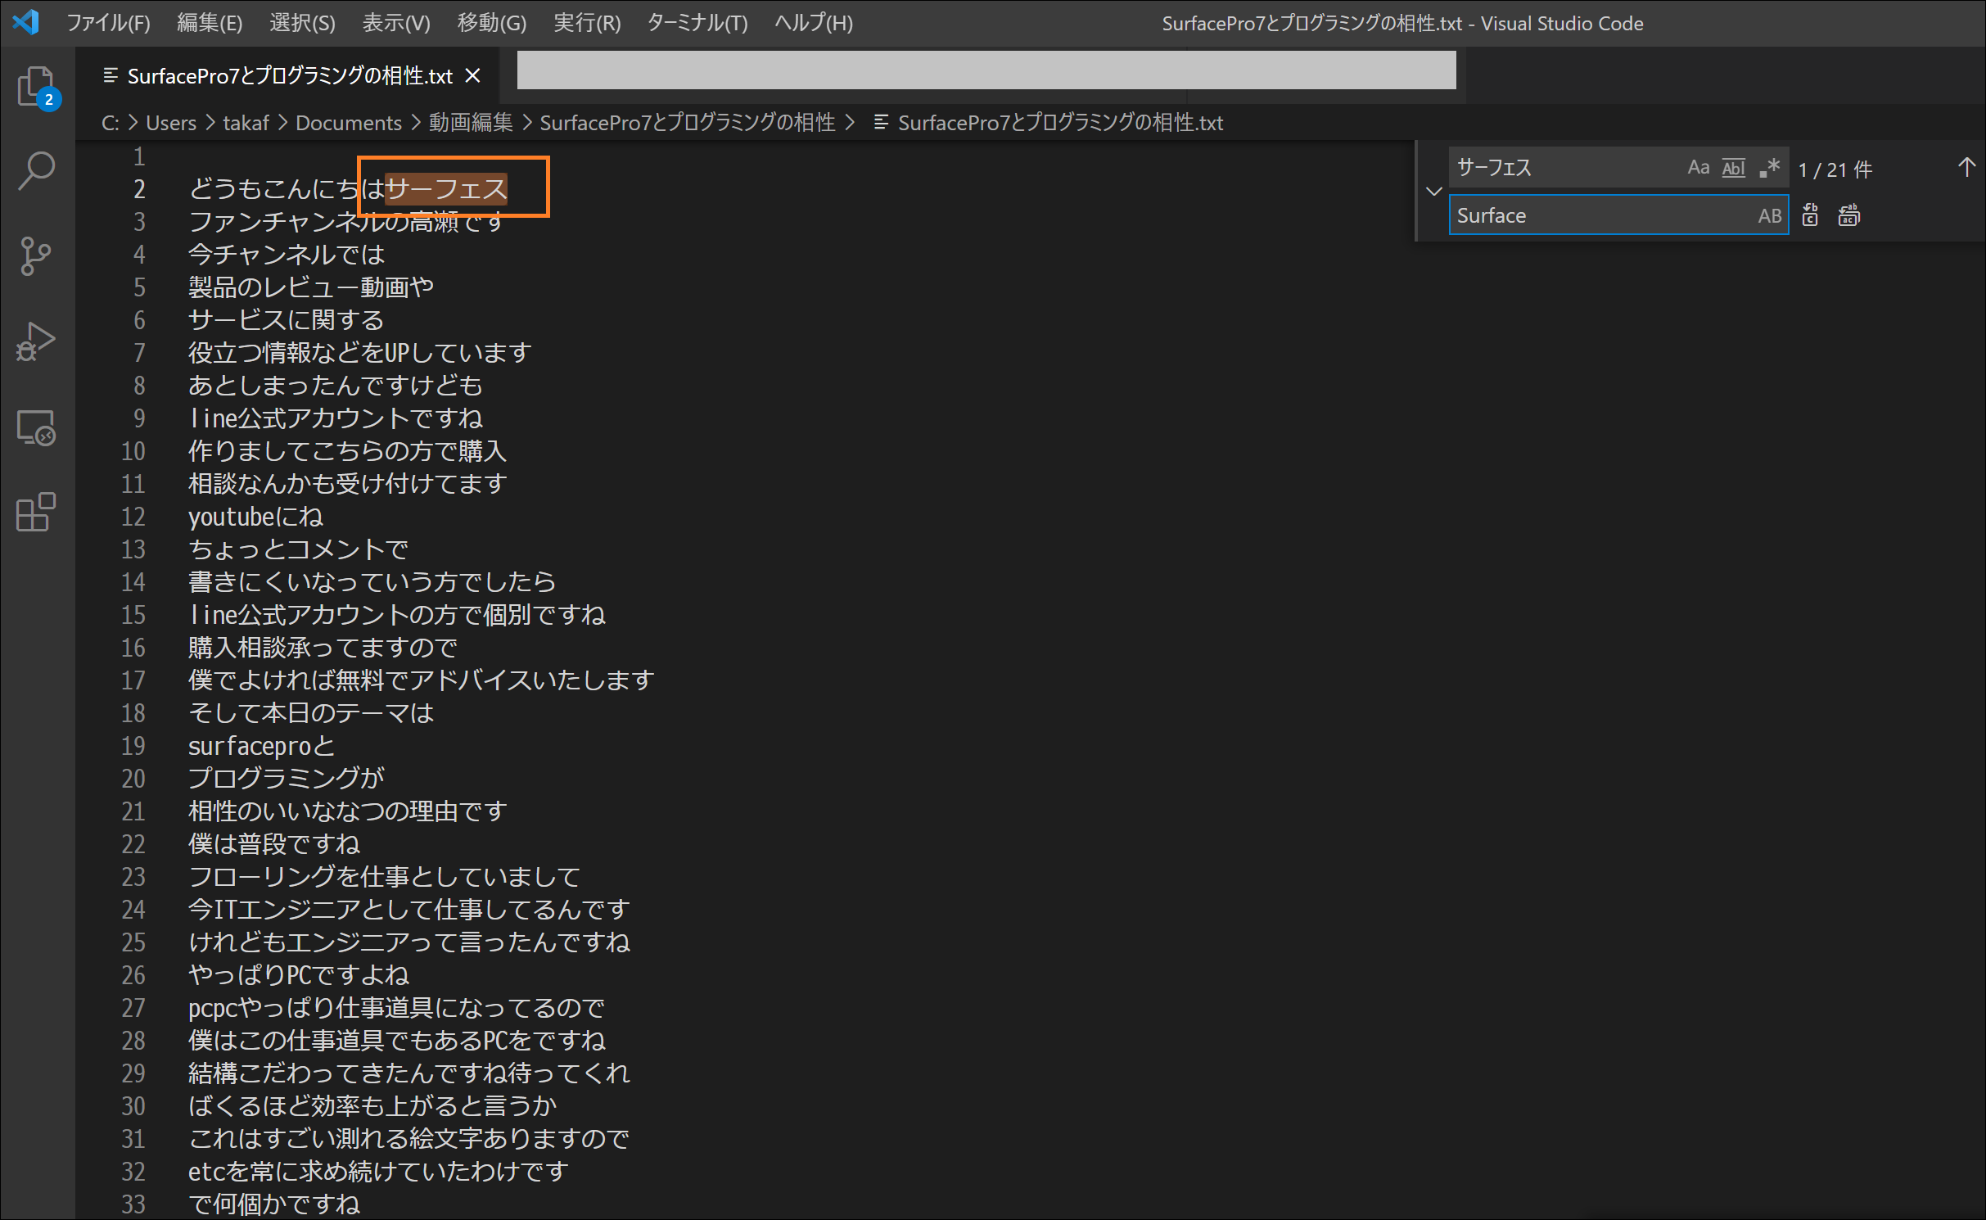Click line 30 text ばくるほど効率も上がると言うか
The width and height of the screenshot is (1986, 1220).
[372, 1106]
